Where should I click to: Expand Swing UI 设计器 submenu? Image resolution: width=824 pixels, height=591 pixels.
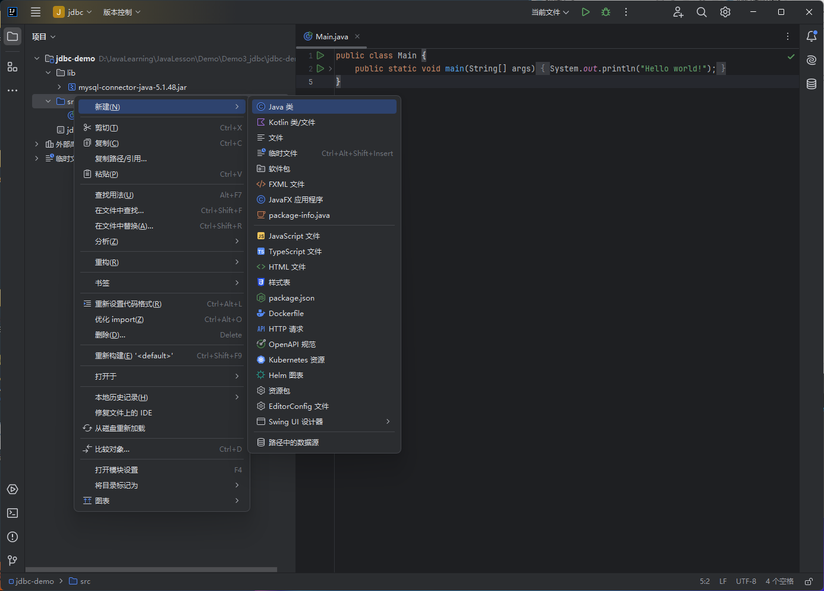(x=324, y=421)
